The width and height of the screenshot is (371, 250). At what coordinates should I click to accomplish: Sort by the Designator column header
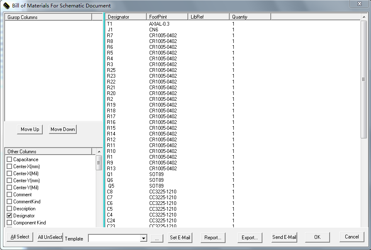pyautogui.click(x=125, y=17)
